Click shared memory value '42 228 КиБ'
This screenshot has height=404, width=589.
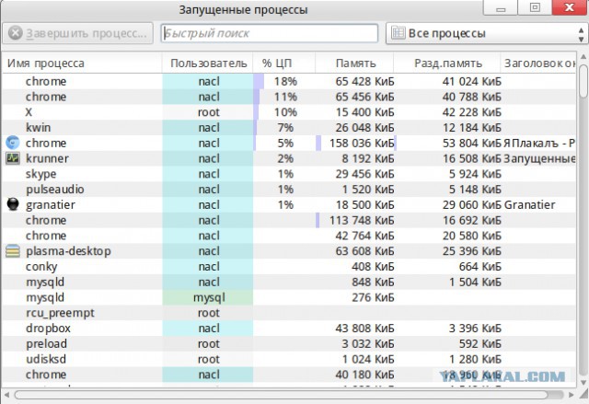click(472, 112)
